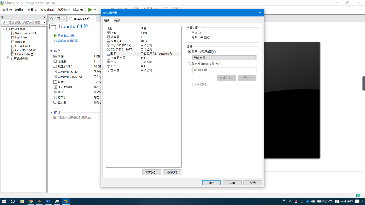Click 显示器 in the Ubuntu tab device summary
365x205 pixels.
click(x=62, y=102)
